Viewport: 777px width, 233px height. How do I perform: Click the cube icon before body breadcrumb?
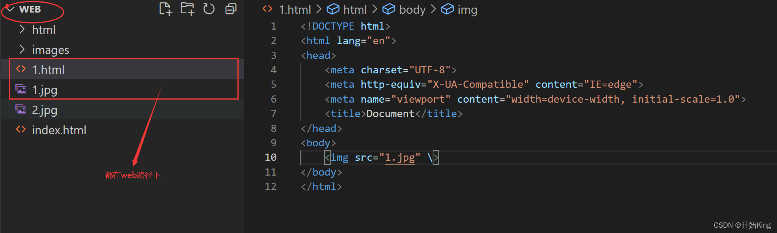click(x=389, y=9)
